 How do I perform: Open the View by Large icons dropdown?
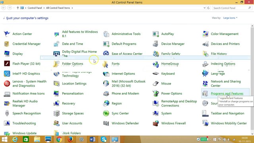(x=230, y=18)
